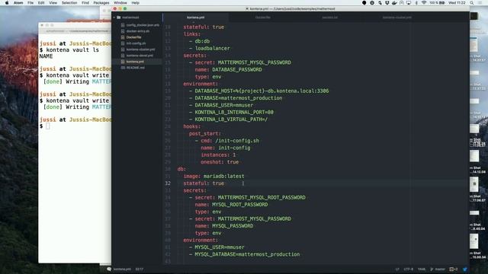Click 'image: mariadb:latest' code line
488x274 pixels.
tap(213, 176)
